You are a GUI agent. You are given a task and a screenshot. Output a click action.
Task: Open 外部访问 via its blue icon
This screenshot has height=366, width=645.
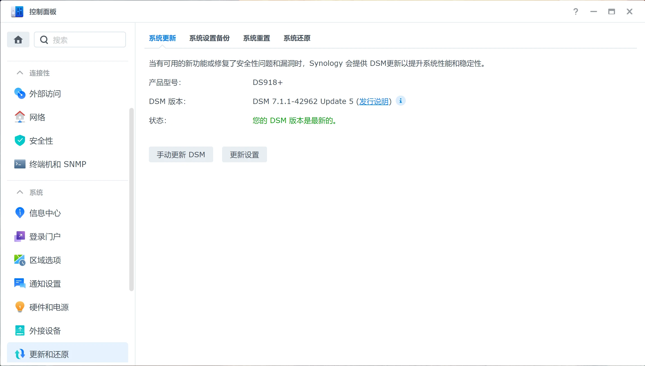point(20,94)
